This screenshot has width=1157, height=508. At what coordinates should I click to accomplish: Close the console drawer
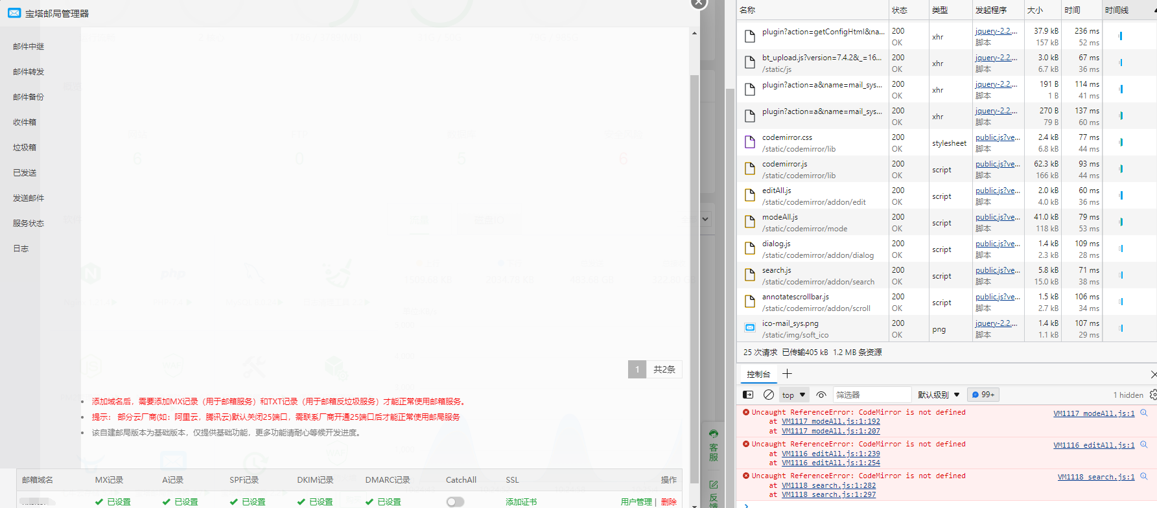[x=1153, y=375]
